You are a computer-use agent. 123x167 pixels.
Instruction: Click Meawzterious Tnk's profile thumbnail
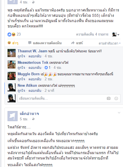[12, 64]
